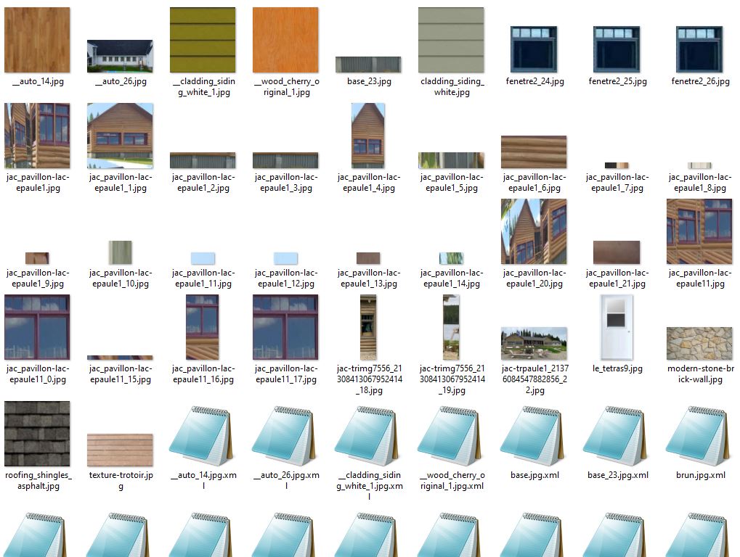The image size is (740, 557).
Task: Select the jac_pavillon-lac-epaule1_5.jpg thumbnail
Action: point(451,160)
